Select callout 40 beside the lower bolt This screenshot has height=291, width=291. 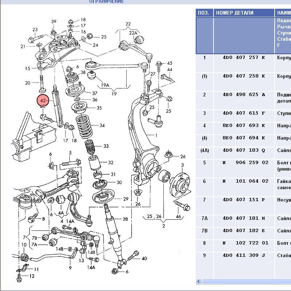click(144, 259)
